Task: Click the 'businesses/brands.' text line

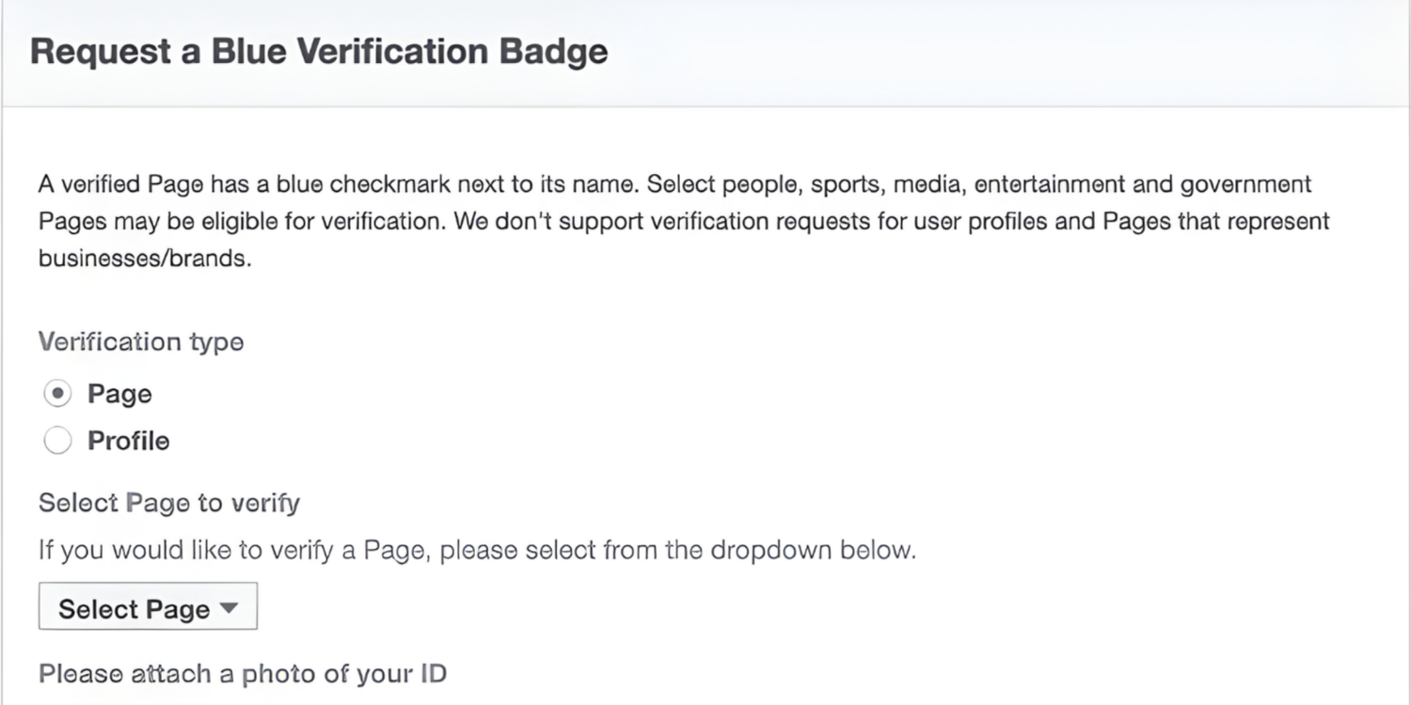Action: (145, 258)
